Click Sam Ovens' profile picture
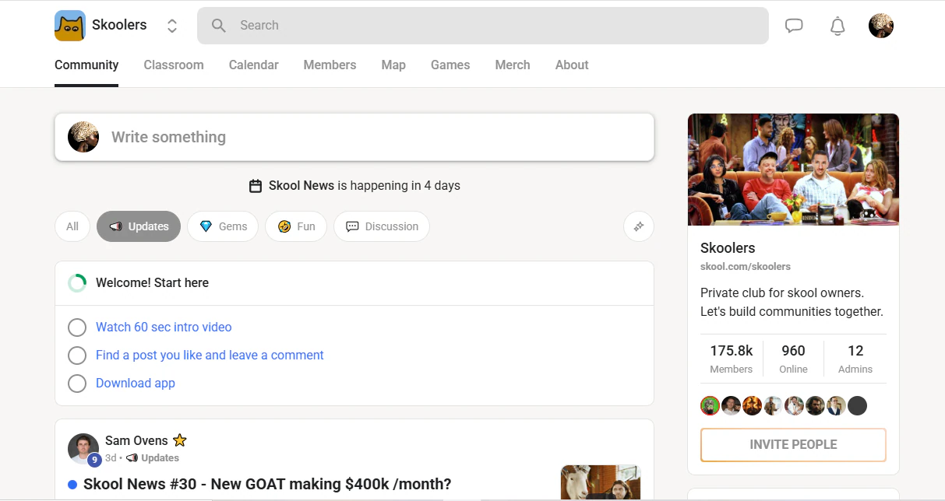 pyautogui.click(x=83, y=449)
